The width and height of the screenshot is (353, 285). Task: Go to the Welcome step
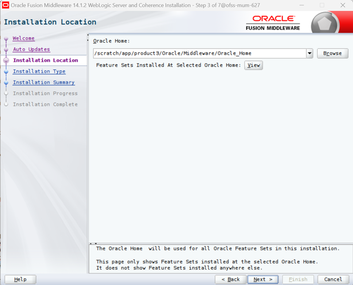point(23,38)
